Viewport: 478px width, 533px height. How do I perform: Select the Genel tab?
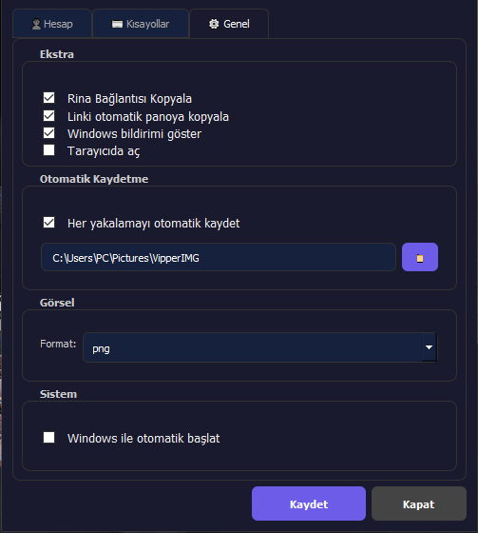click(x=229, y=24)
